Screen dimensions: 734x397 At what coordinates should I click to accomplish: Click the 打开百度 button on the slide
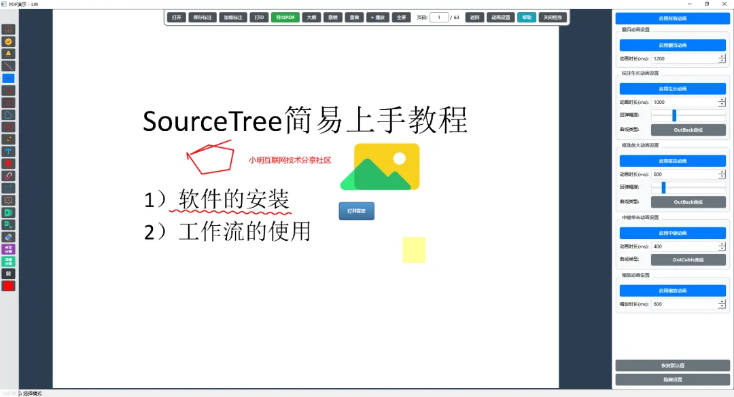coord(357,211)
